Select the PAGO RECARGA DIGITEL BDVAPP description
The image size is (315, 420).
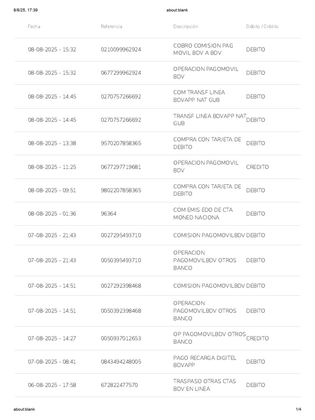click(205, 362)
